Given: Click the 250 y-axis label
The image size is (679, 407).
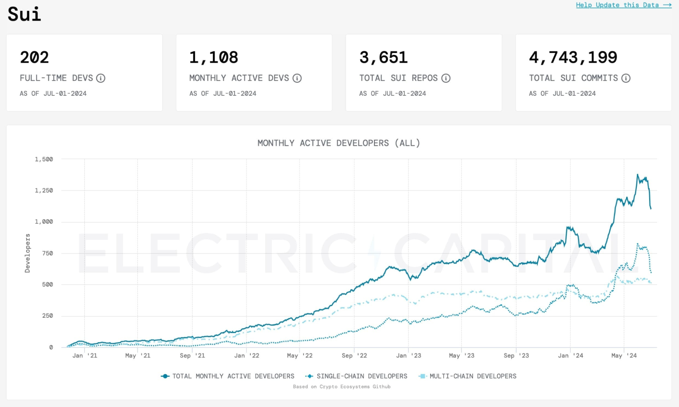Looking at the screenshot, I should [48, 315].
